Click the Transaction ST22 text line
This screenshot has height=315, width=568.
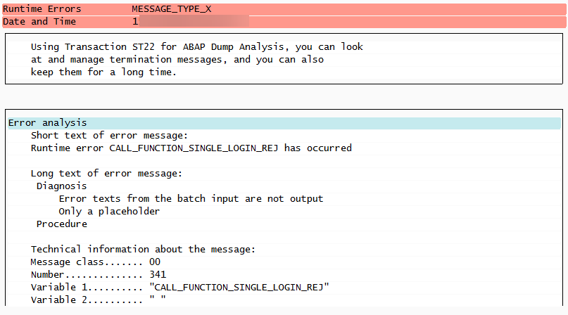[196, 47]
